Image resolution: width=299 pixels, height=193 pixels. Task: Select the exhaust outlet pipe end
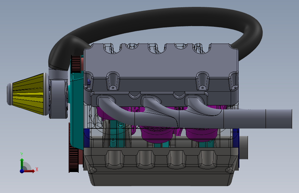click(x=279, y=119)
